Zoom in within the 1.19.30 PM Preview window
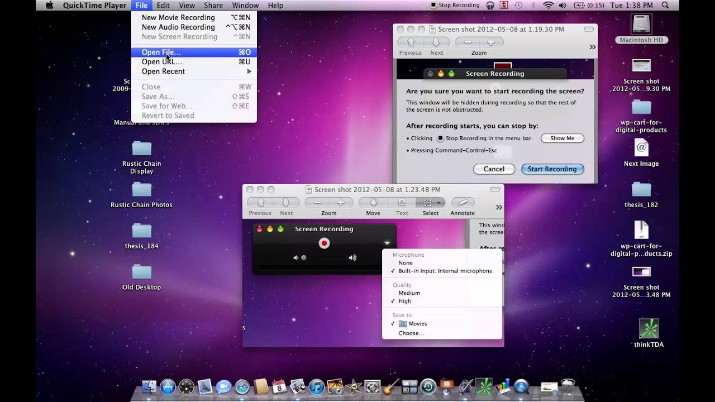The width and height of the screenshot is (715, 402). (491, 42)
